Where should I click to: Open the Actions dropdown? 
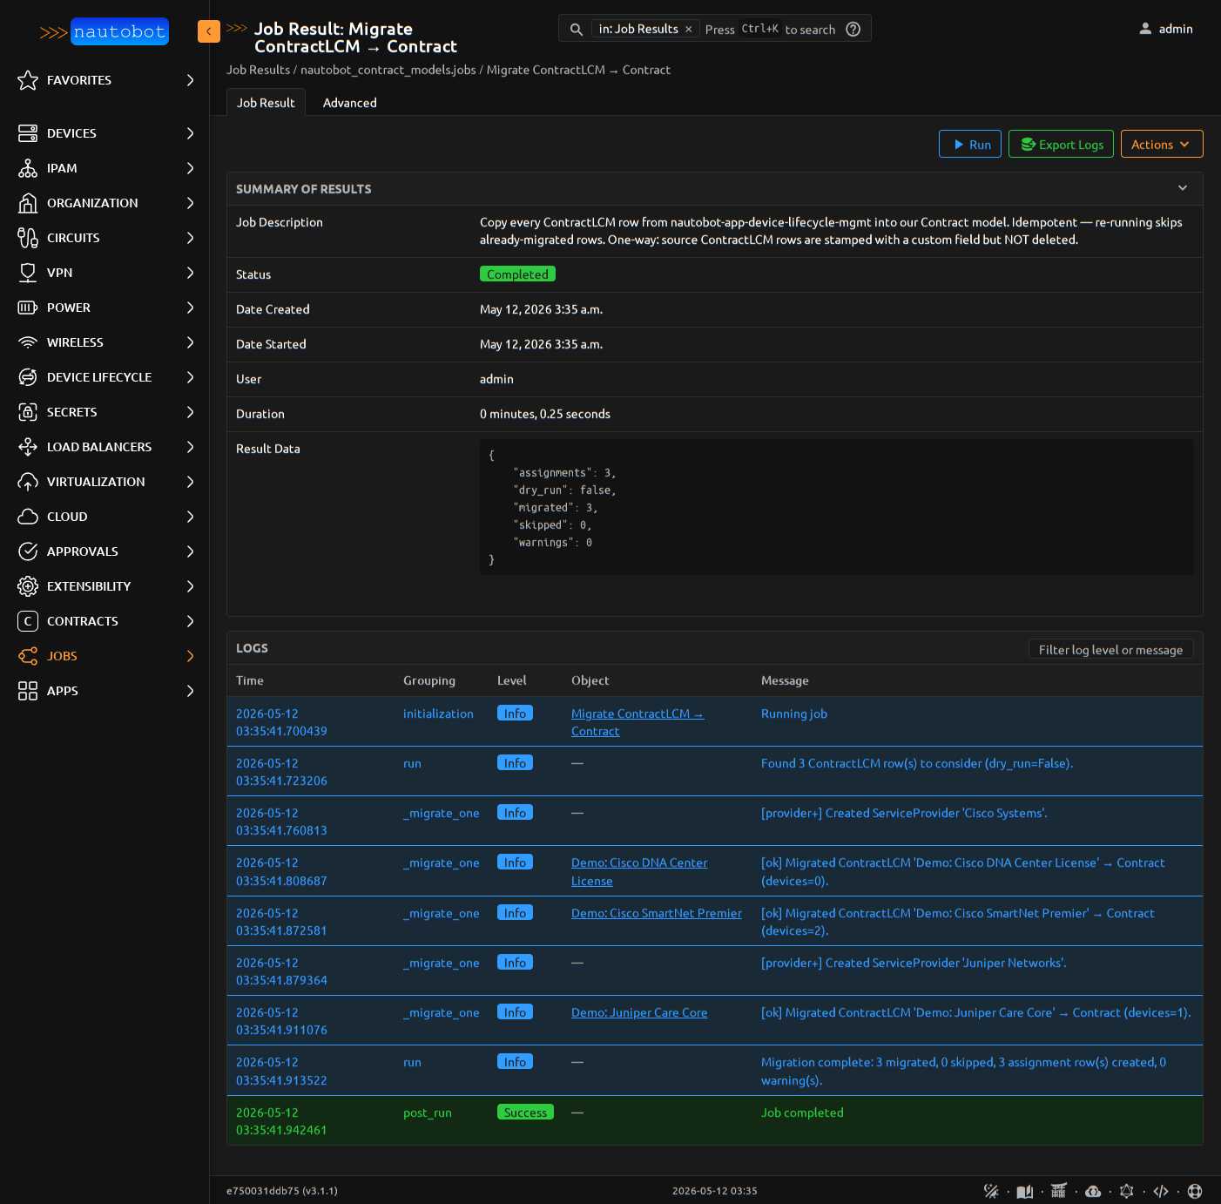(1162, 144)
